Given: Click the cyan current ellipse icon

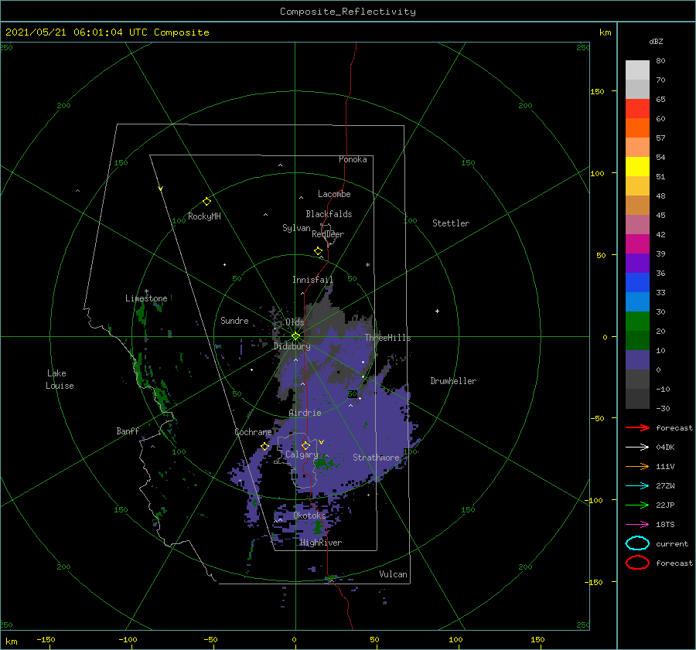Looking at the screenshot, I should (x=637, y=543).
